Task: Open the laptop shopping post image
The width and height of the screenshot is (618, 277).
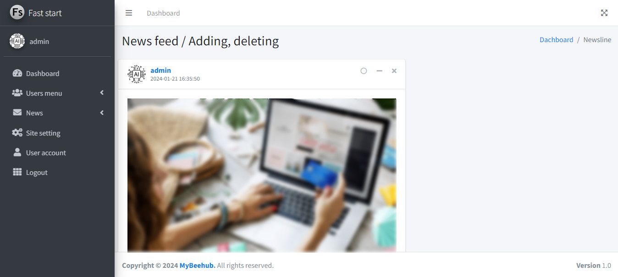Action: click(262, 175)
